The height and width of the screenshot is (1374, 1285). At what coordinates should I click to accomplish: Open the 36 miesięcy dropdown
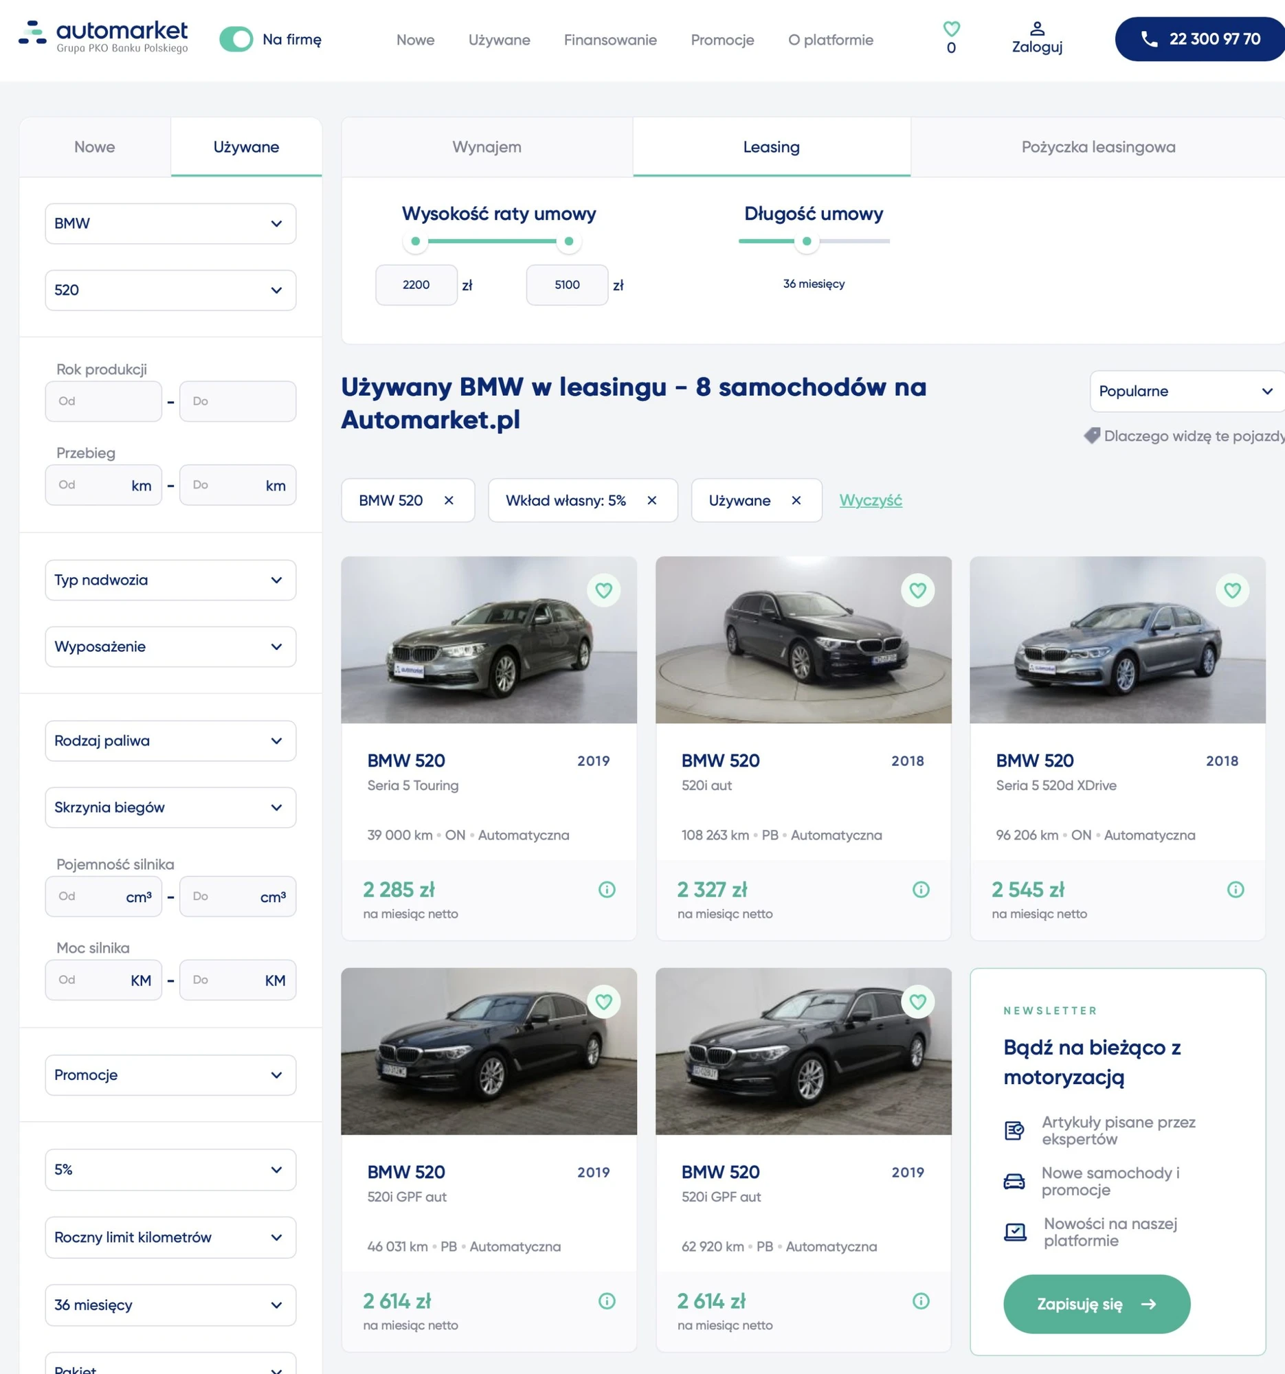[170, 1305]
